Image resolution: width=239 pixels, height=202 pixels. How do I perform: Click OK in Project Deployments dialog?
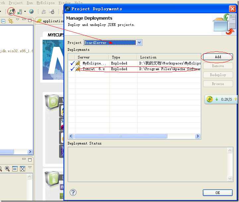tap(218, 193)
